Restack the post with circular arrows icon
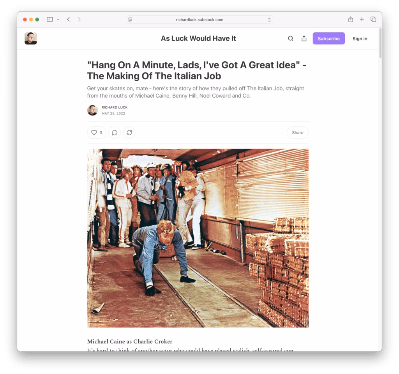399x374 pixels. 129,133
